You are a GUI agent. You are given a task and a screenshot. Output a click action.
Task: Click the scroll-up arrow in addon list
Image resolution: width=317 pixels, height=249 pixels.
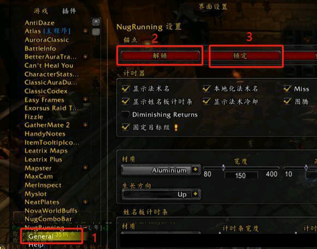pyautogui.click(x=96, y=22)
